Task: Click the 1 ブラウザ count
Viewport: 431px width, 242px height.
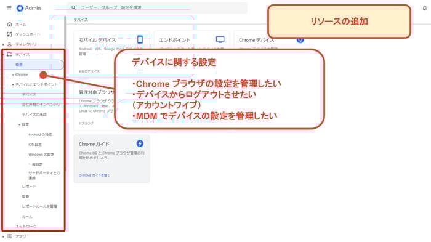Action: click(86, 124)
